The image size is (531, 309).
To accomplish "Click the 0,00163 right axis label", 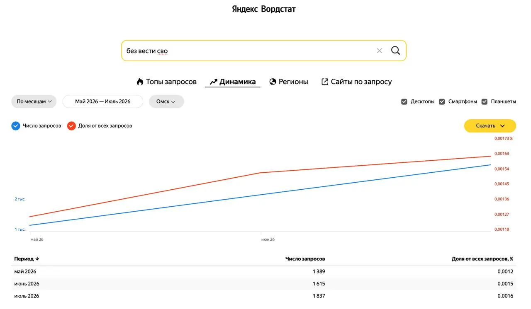I will click(x=502, y=154).
